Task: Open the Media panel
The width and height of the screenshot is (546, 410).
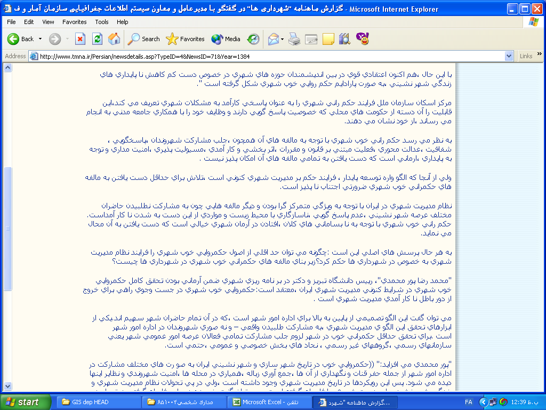Action: click(x=226, y=39)
